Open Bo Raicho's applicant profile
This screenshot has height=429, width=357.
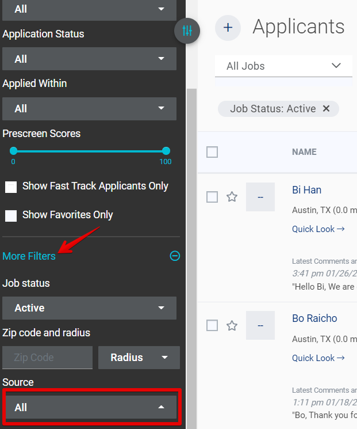pyautogui.click(x=314, y=318)
